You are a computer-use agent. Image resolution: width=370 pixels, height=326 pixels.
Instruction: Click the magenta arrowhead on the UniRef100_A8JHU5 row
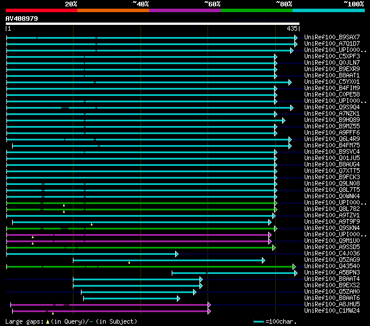(x=209, y=305)
